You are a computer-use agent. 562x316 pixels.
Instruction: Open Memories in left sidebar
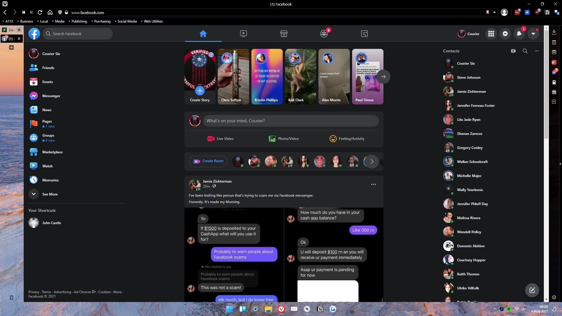(76, 180)
